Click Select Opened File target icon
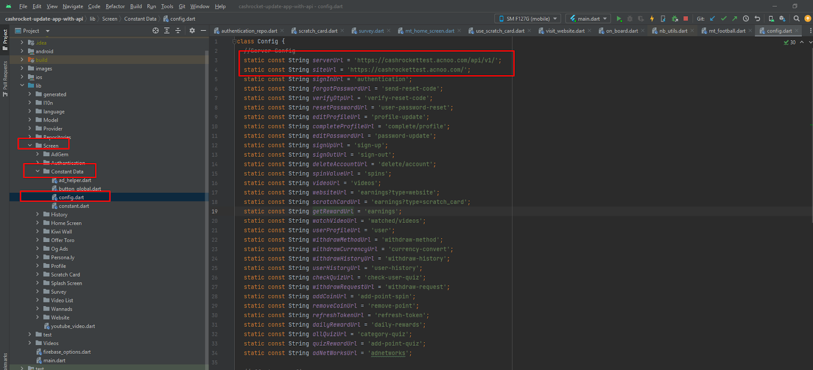This screenshot has width=813, height=370. [155, 31]
